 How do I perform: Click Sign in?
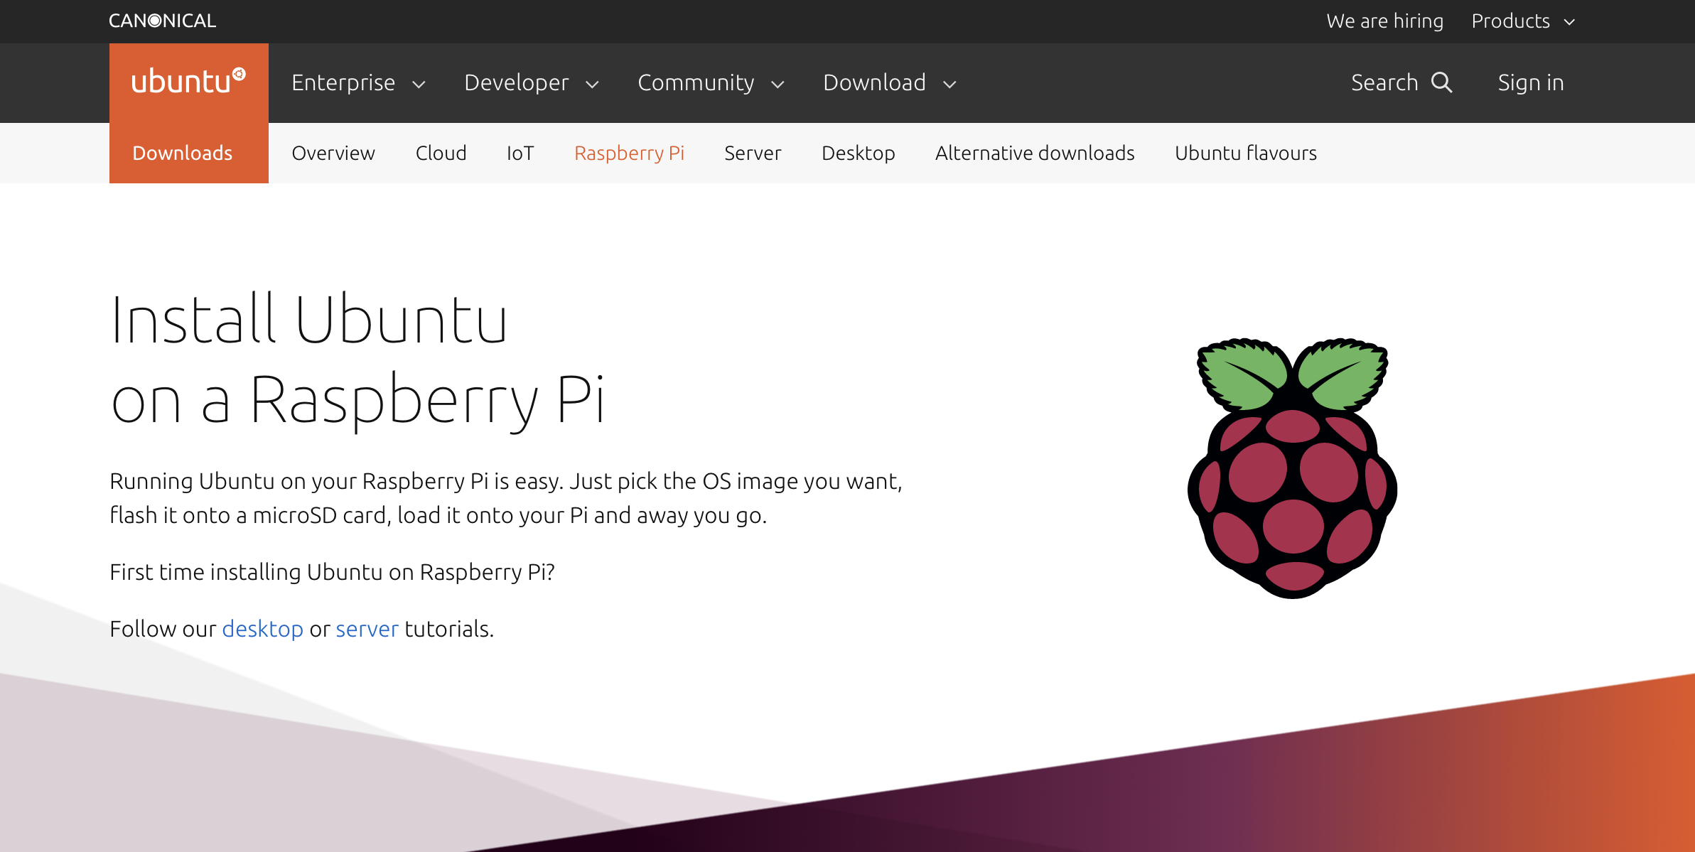tap(1530, 83)
